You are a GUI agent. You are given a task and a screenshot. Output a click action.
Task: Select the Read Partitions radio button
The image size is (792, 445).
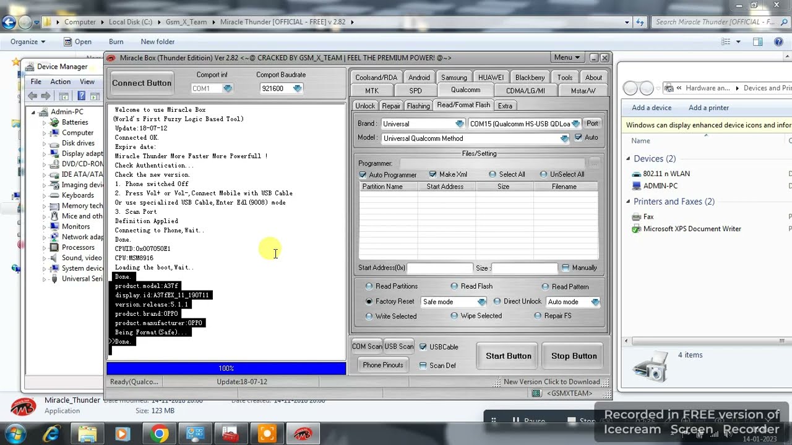369,286
